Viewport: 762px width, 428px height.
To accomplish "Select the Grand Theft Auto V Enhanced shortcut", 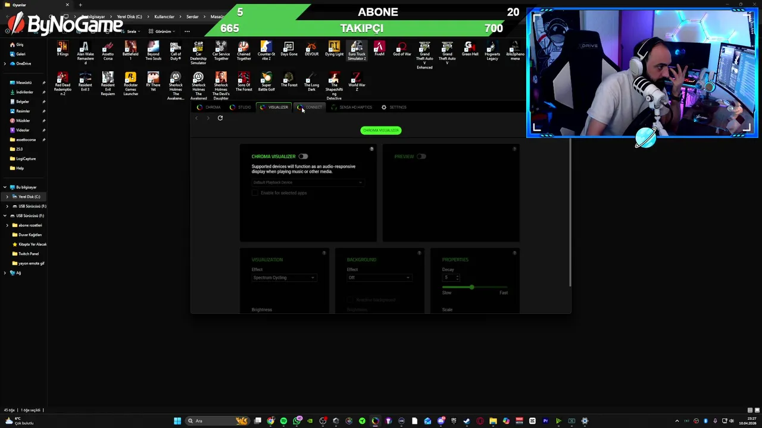I will point(424,55).
